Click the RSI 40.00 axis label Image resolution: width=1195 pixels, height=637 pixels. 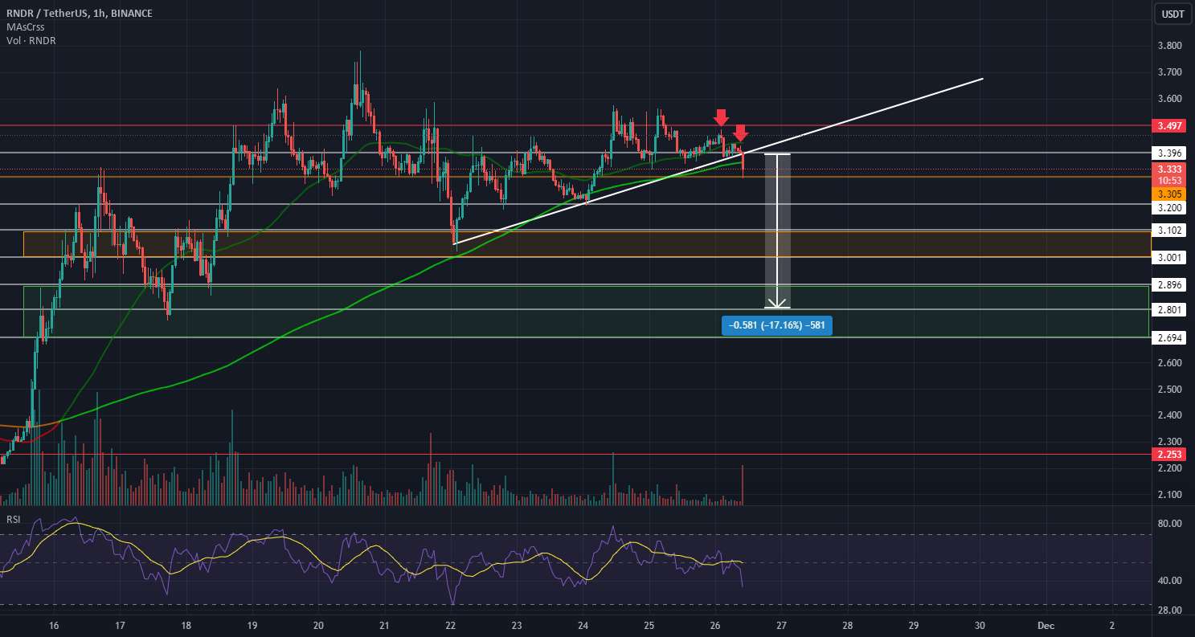coord(1169,581)
